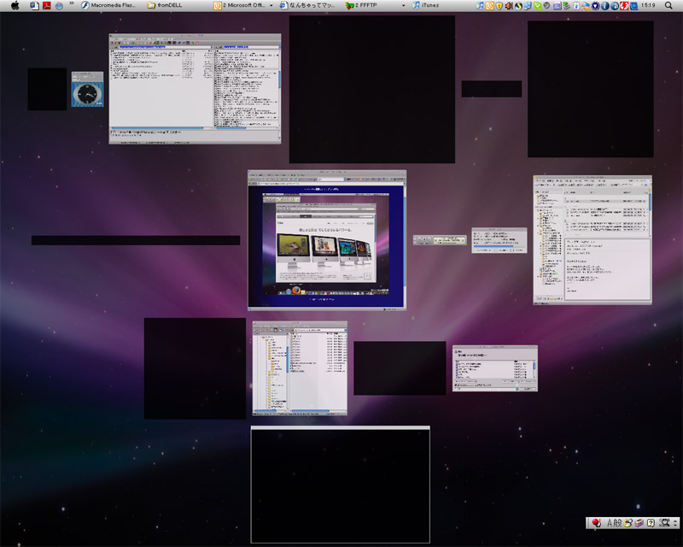683x547 pixels.
Task: Click the IME help question mark icon
Action: [651, 522]
